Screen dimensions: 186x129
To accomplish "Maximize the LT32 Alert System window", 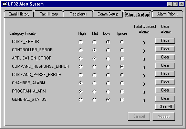I will pos(175,4).
